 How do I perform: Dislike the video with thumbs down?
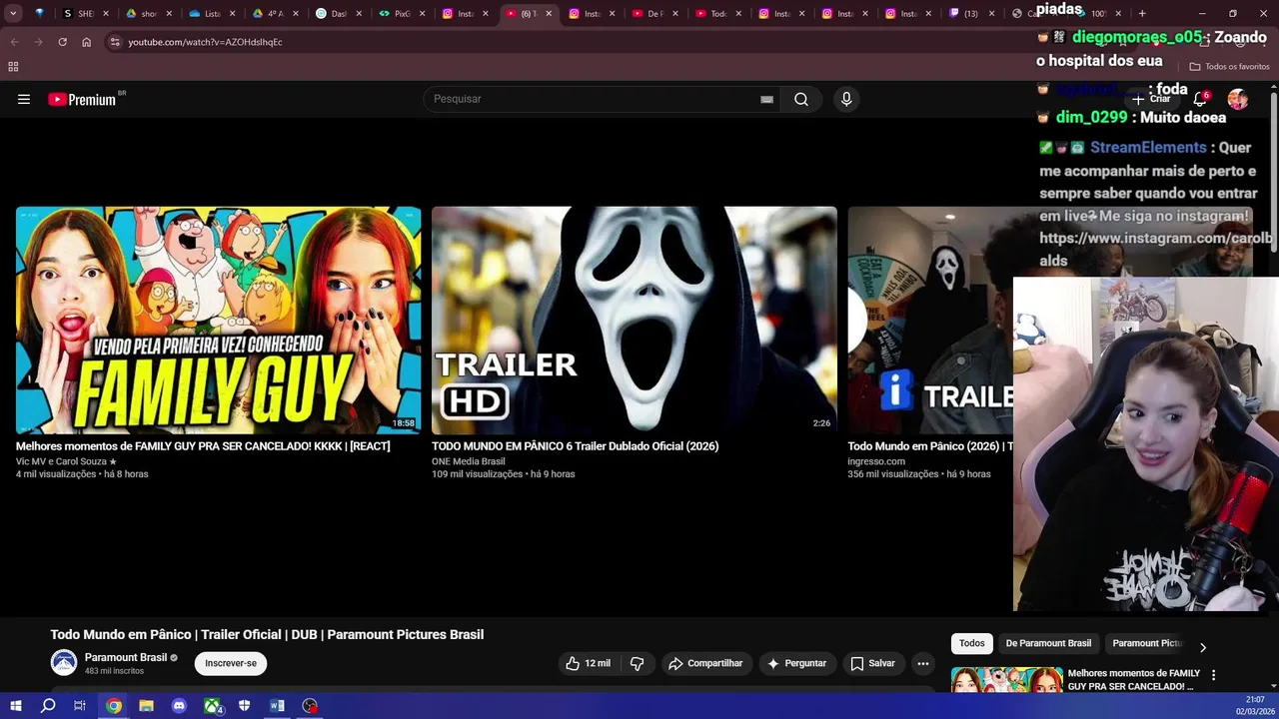coord(637,663)
